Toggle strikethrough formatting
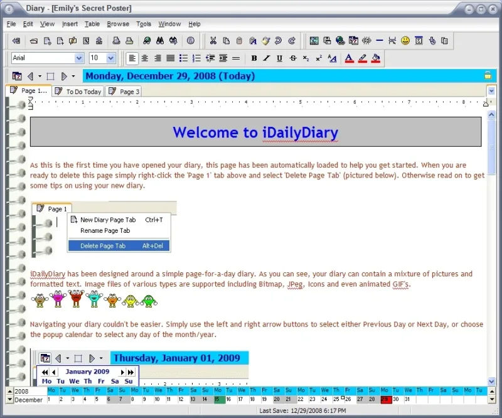 (292, 58)
